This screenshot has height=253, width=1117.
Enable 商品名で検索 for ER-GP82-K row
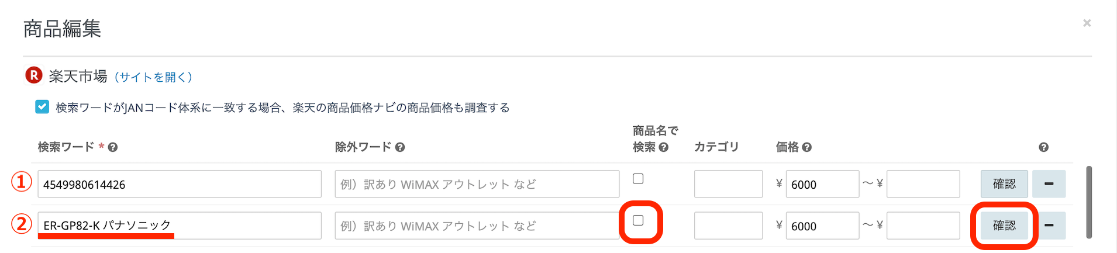click(638, 220)
